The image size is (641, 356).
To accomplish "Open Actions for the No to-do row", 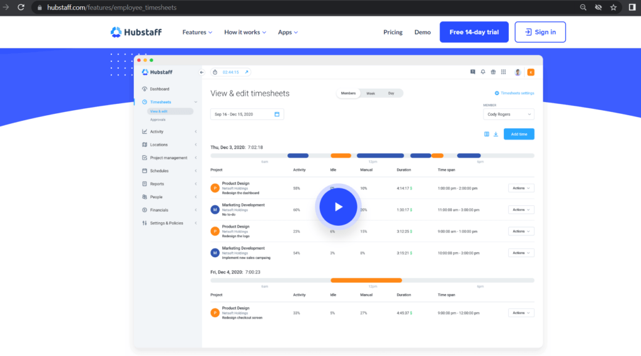I will click(x=521, y=210).
